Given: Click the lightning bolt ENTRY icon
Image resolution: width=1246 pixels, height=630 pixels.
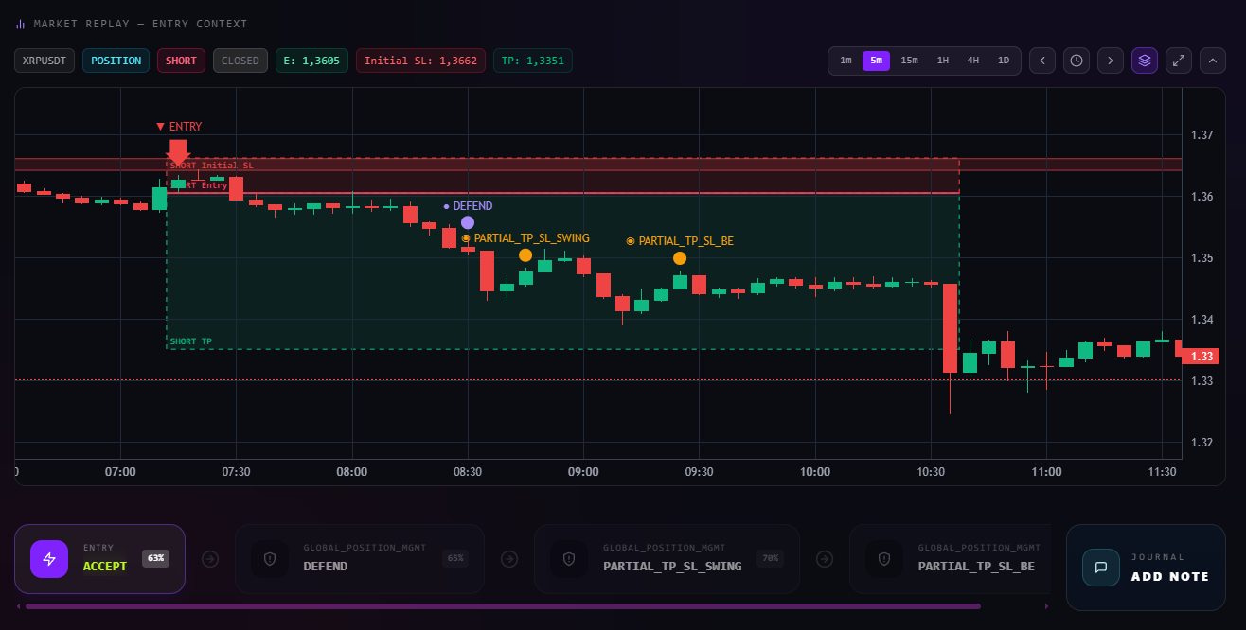Looking at the screenshot, I should click(49, 559).
